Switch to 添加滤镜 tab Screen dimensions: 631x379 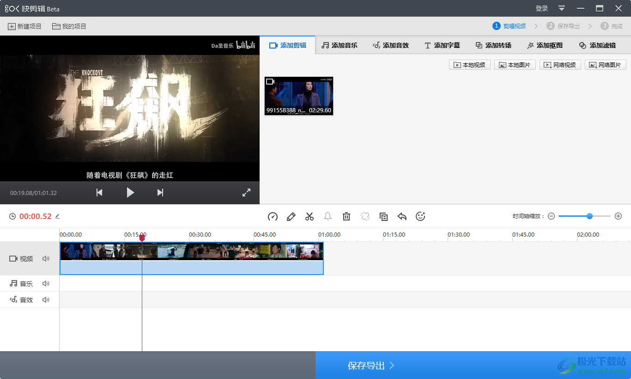(597, 45)
